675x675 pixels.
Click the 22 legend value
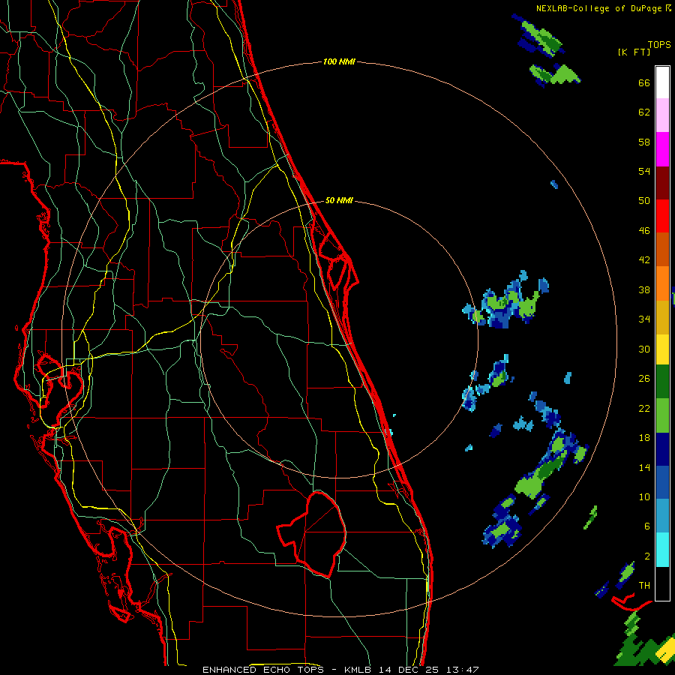(x=644, y=408)
